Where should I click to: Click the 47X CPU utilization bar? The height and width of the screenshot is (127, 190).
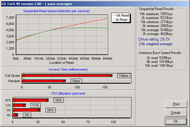coord(31,100)
